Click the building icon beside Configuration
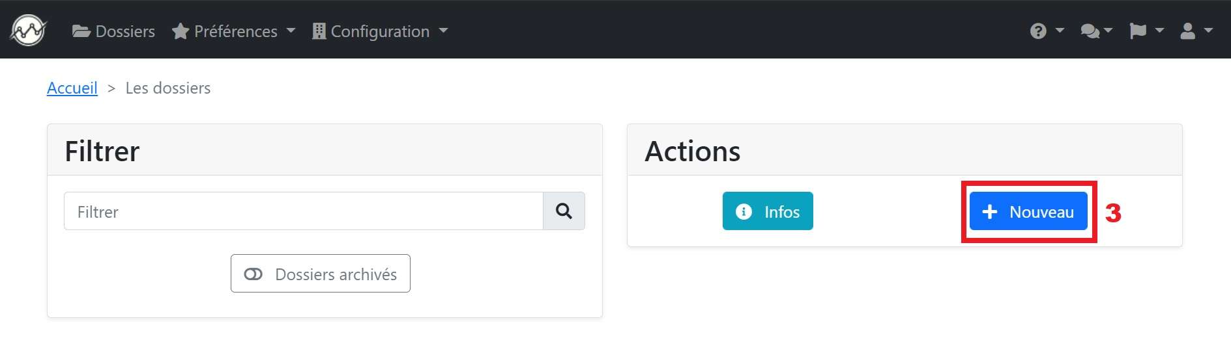 click(319, 31)
